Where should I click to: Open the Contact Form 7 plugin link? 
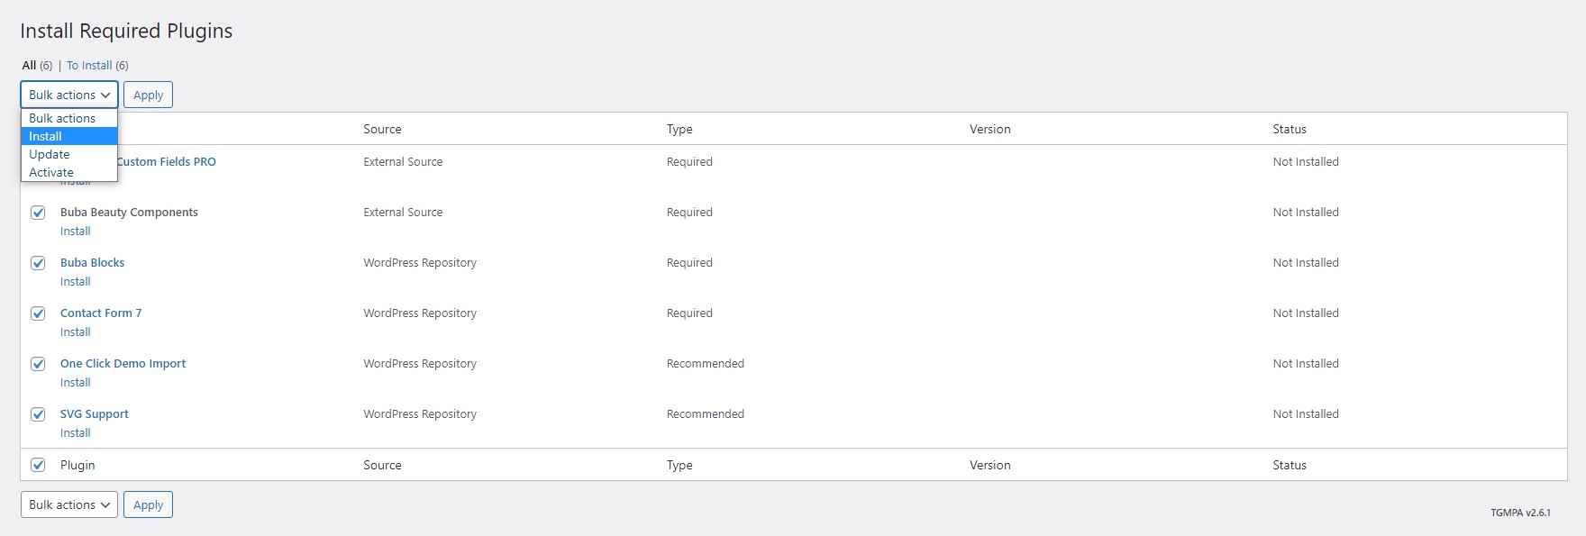[101, 313]
